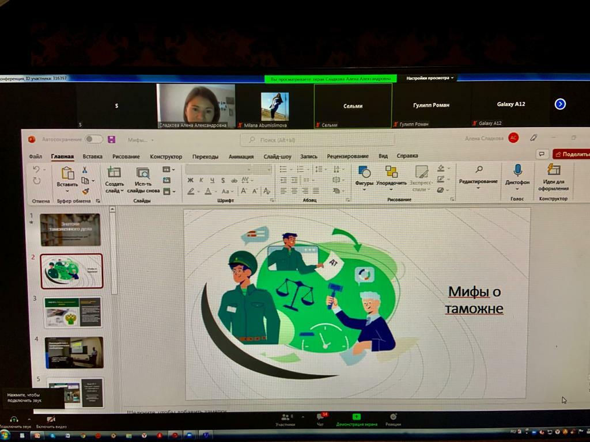
Task: Click the Comments speech bubble icon
Action: pos(542,154)
